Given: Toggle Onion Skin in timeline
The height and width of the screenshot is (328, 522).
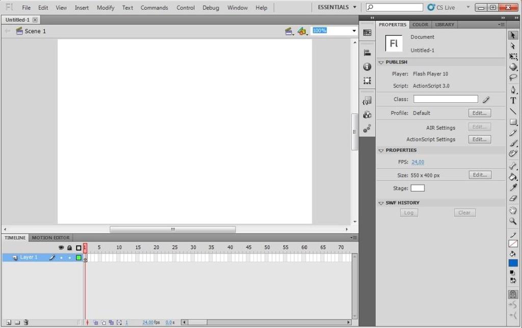Looking at the screenshot, I should point(95,322).
